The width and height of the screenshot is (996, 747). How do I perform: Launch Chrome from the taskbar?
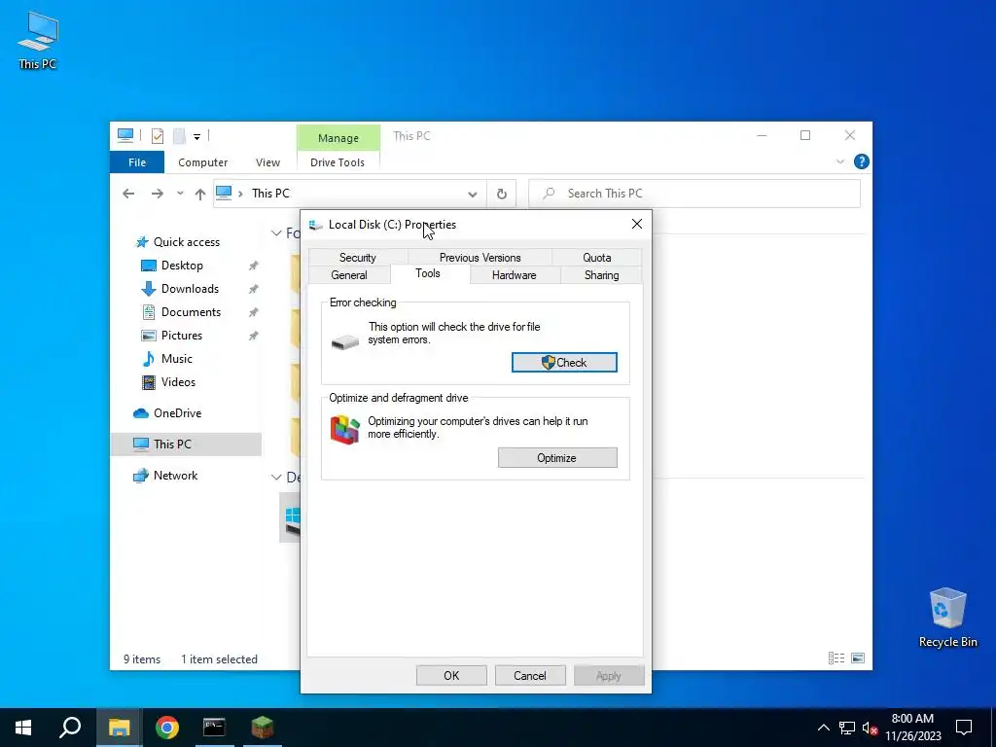pyautogui.click(x=167, y=728)
